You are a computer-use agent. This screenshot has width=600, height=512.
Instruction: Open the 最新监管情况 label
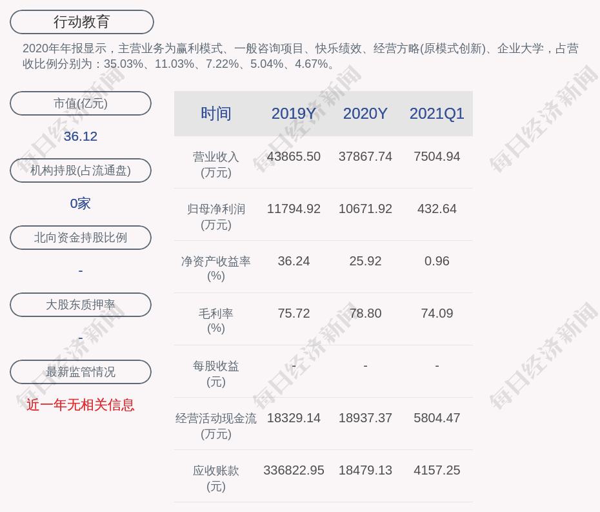click(x=81, y=372)
